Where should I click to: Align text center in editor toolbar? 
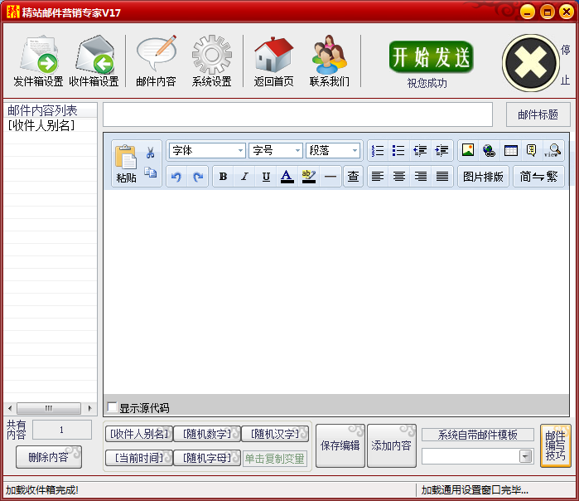coord(399,177)
